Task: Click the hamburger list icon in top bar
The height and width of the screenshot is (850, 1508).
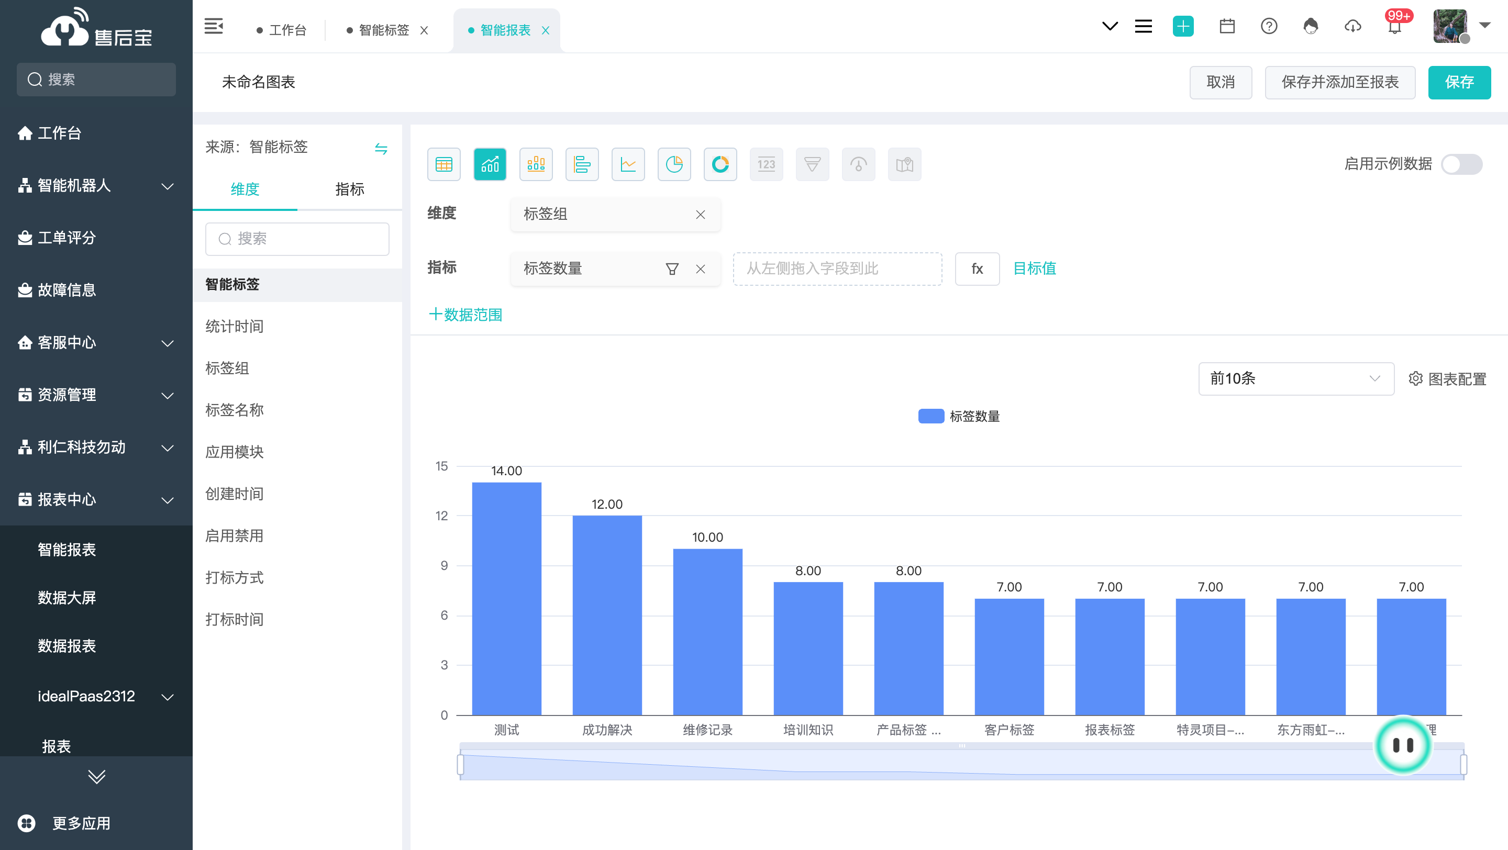Action: [1143, 26]
